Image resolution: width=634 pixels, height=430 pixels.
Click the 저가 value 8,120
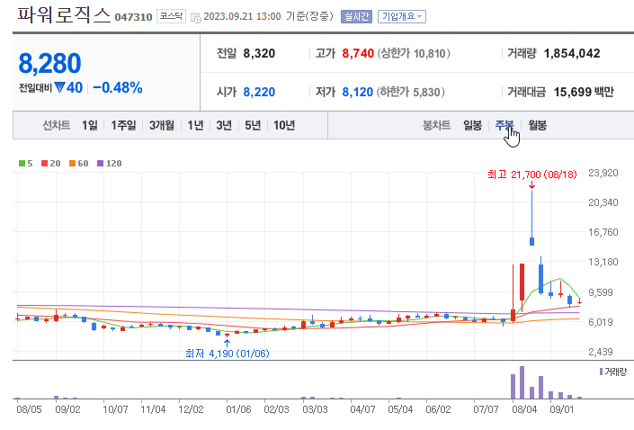(x=357, y=93)
